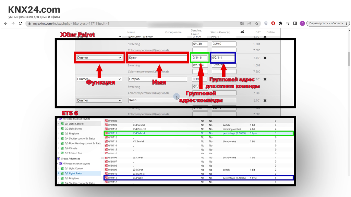This screenshot has height=197, width=351.
Task: Expand the 0/5 Floor Heating control node
Action: click(x=59, y=143)
